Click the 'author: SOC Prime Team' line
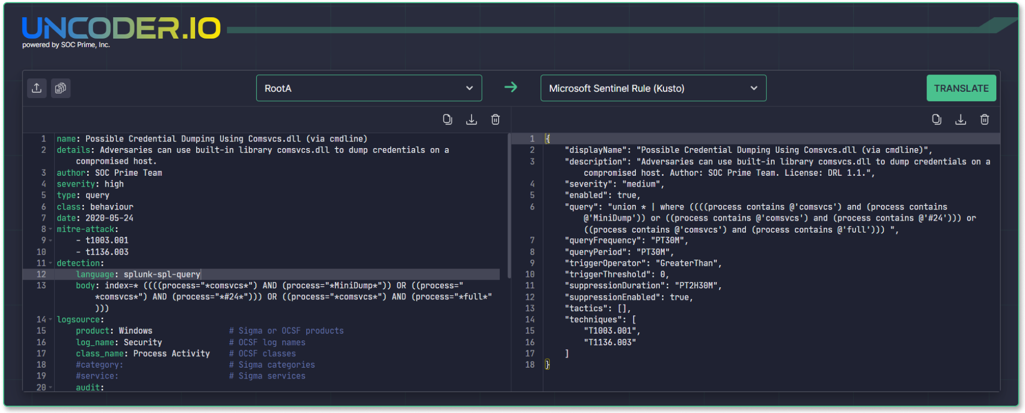The width and height of the screenshot is (1025, 413). click(110, 173)
